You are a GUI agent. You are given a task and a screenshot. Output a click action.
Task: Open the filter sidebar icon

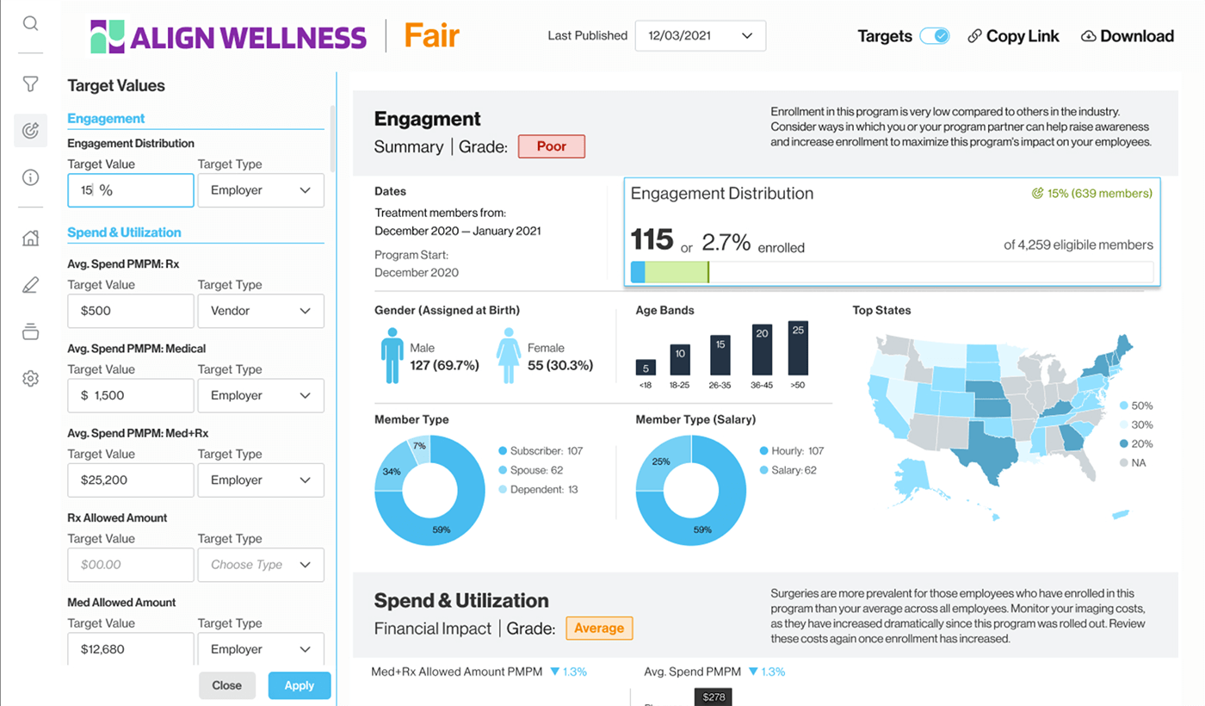pos(30,84)
